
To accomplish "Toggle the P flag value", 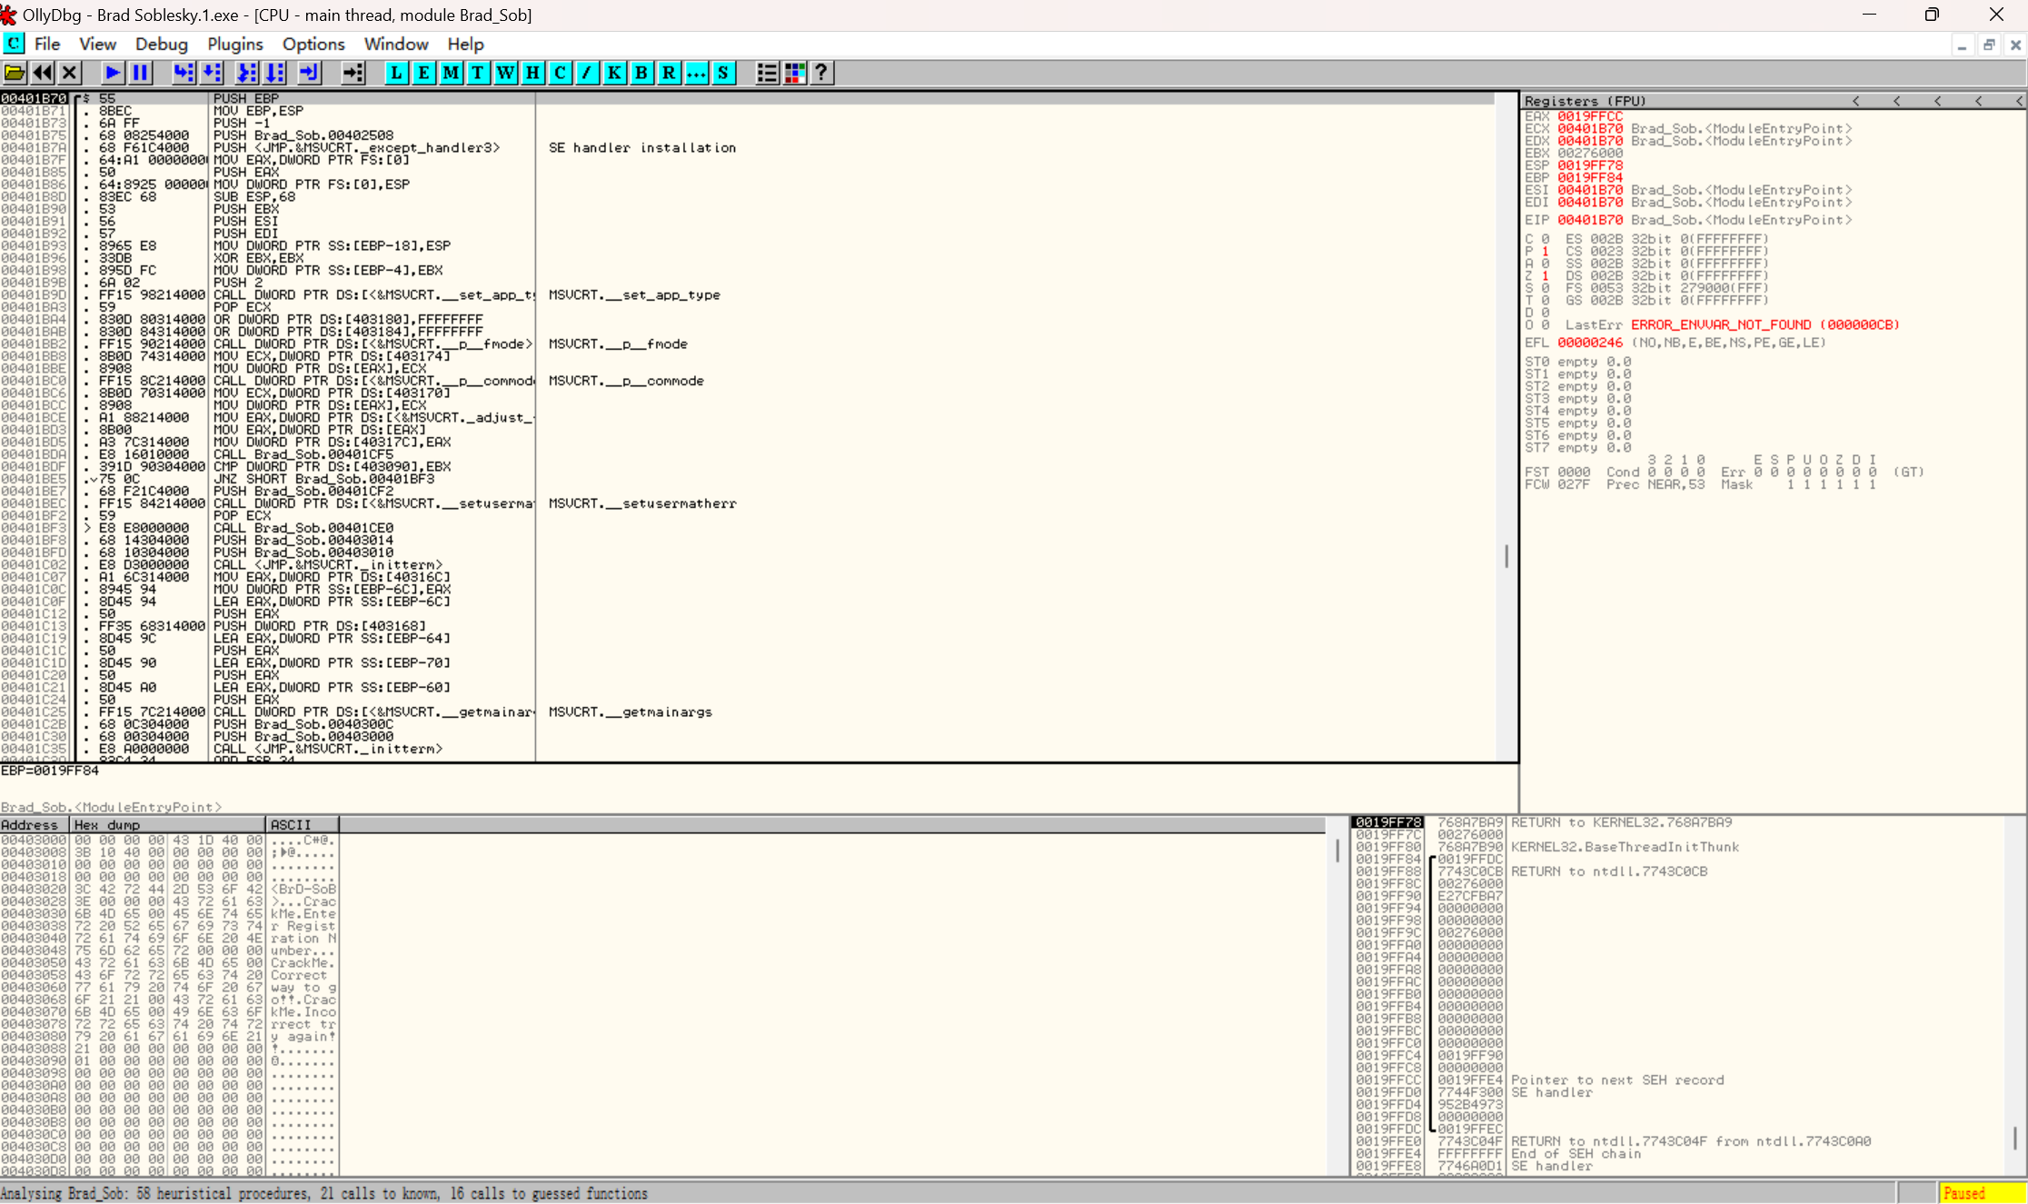I will (1545, 252).
